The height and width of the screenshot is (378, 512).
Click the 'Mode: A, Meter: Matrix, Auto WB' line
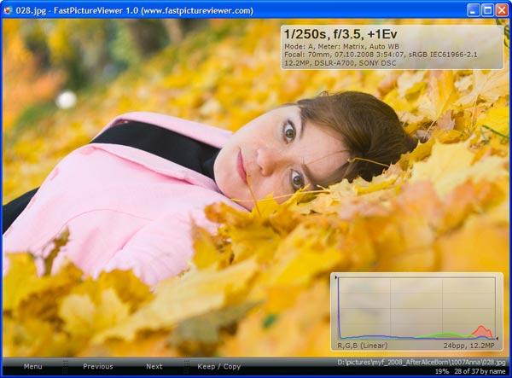[341, 46]
